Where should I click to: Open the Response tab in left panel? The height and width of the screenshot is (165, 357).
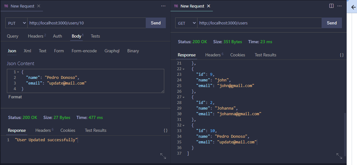17,131
